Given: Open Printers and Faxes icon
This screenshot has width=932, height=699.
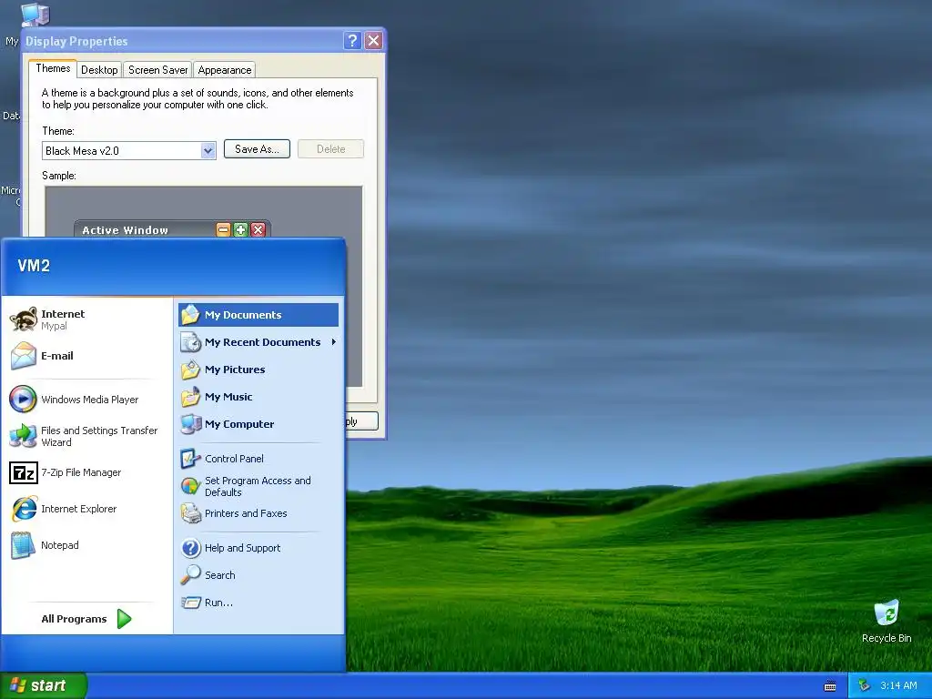Looking at the screenshot, I should pyautogui.click(x=191, y=513).
